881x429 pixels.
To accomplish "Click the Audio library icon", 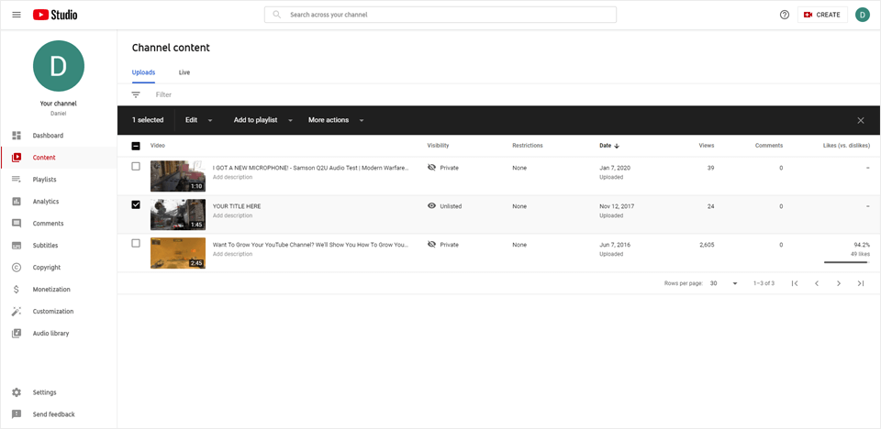I will (x=17, y=333).
